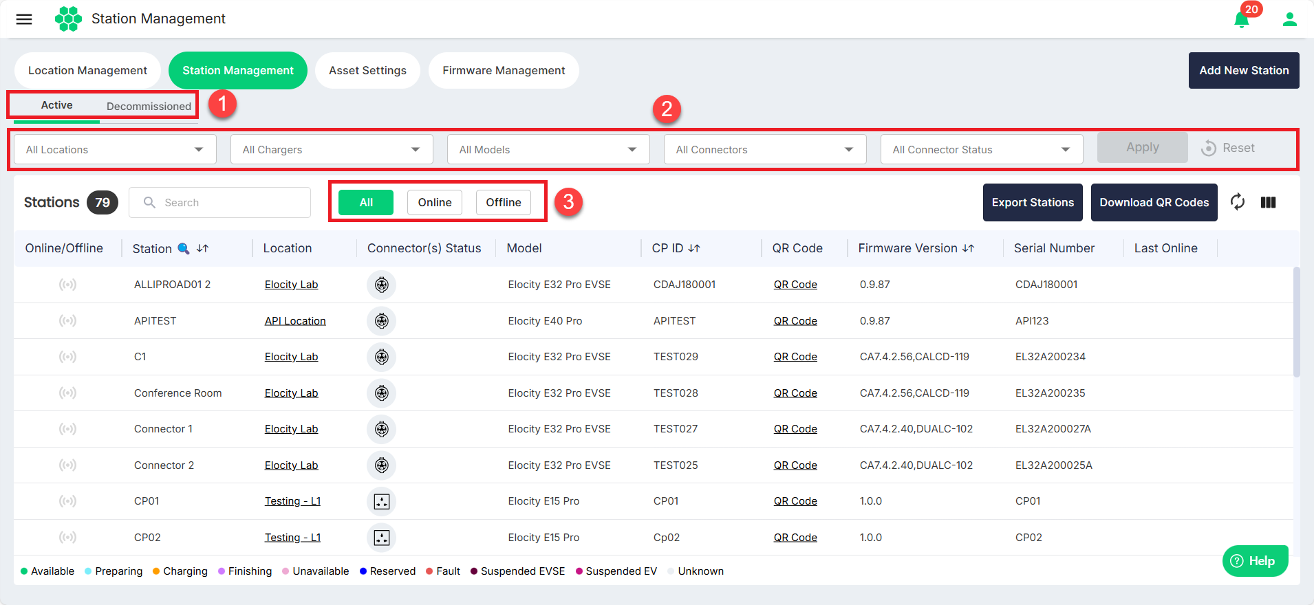Open QR Code link for TEST029
1314x605 pixels.
[x=795, y=357]
